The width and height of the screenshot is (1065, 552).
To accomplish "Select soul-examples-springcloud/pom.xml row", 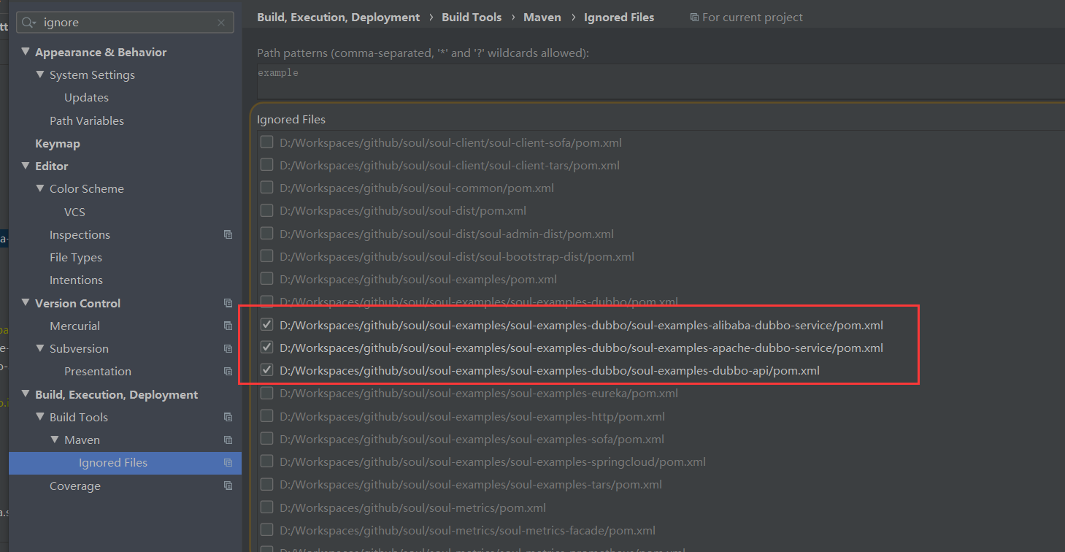I will click(493, 461).
